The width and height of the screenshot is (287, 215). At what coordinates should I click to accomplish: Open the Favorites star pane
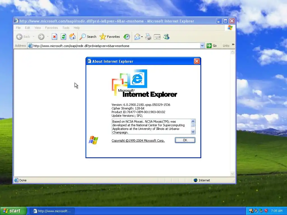pyautogui.click(x=110, y=37)
